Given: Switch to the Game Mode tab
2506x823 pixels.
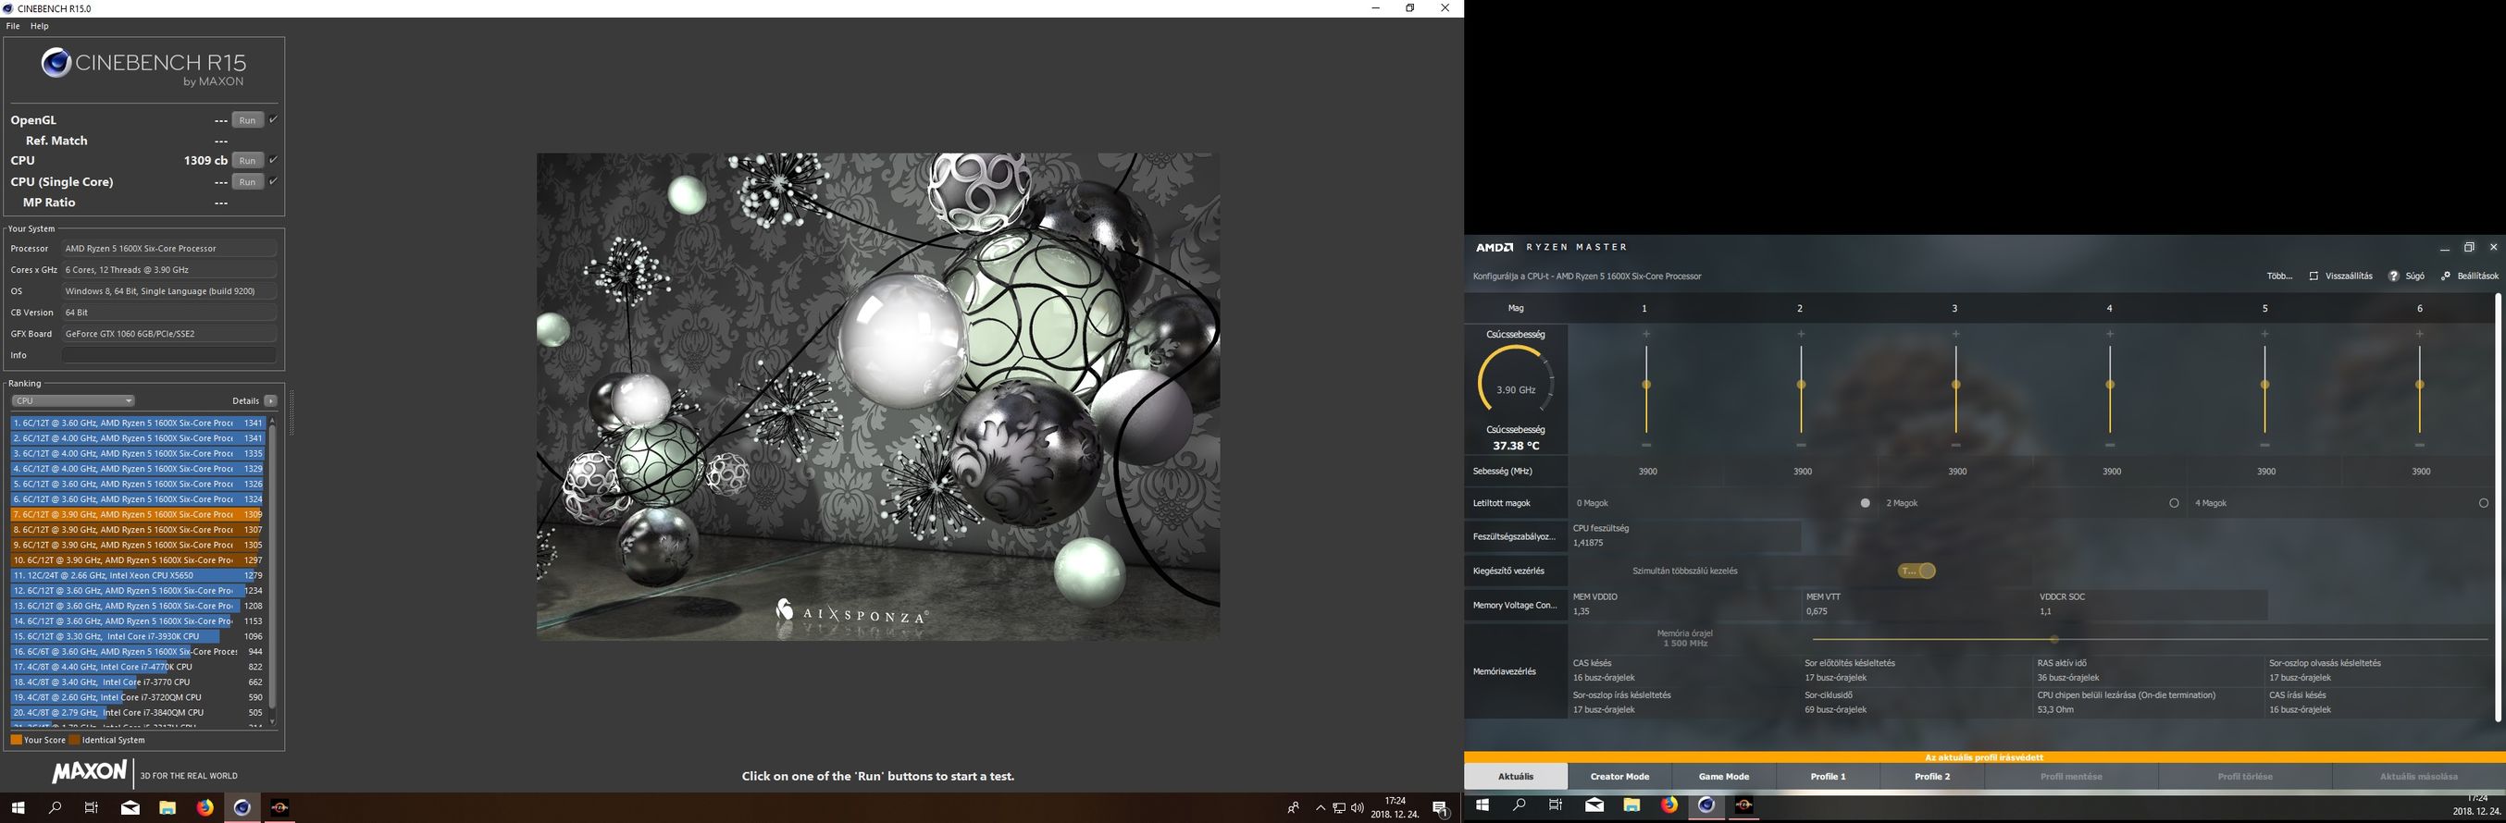Looking at the screenshot, I should pos(1724,777).
